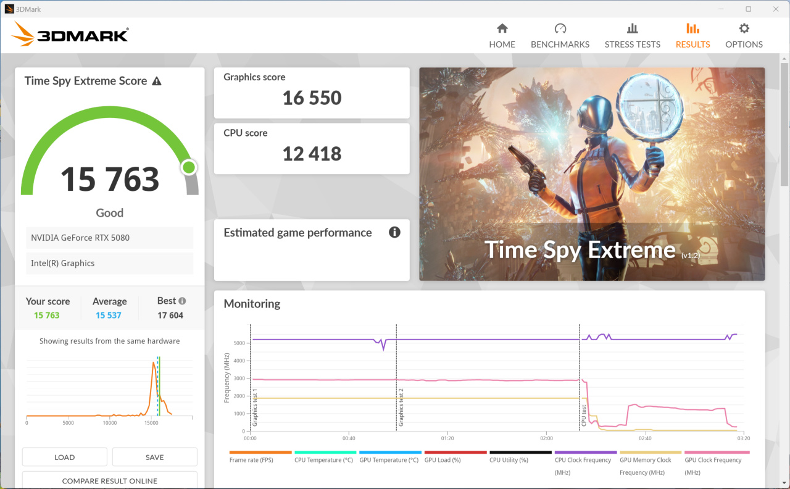This screenshot has width=790, height=489.
Task: Click the 'Good' rating label
Action: pyautogui.click(x=110, y=213)
